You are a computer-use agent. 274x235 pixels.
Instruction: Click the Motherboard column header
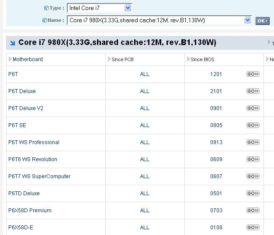(28, 59)
